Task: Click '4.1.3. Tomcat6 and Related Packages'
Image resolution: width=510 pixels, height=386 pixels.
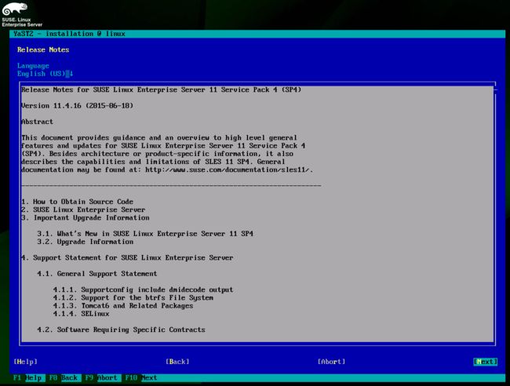Action: click(123, 306)
